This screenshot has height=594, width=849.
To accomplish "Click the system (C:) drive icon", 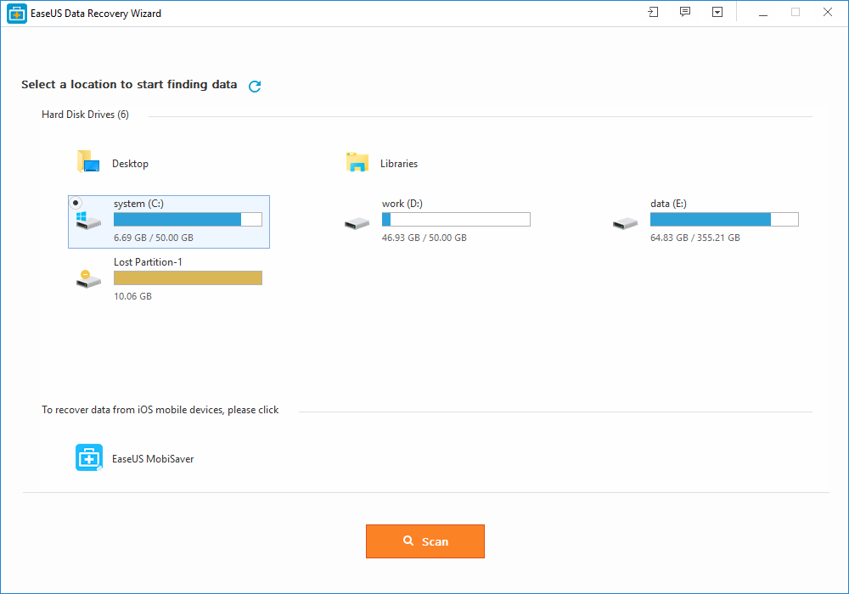I will pos(88,220).
